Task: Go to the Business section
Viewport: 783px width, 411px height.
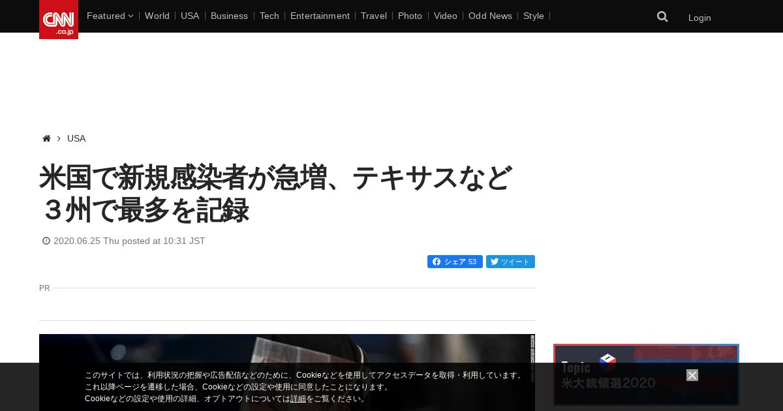Action: point(229,16)
